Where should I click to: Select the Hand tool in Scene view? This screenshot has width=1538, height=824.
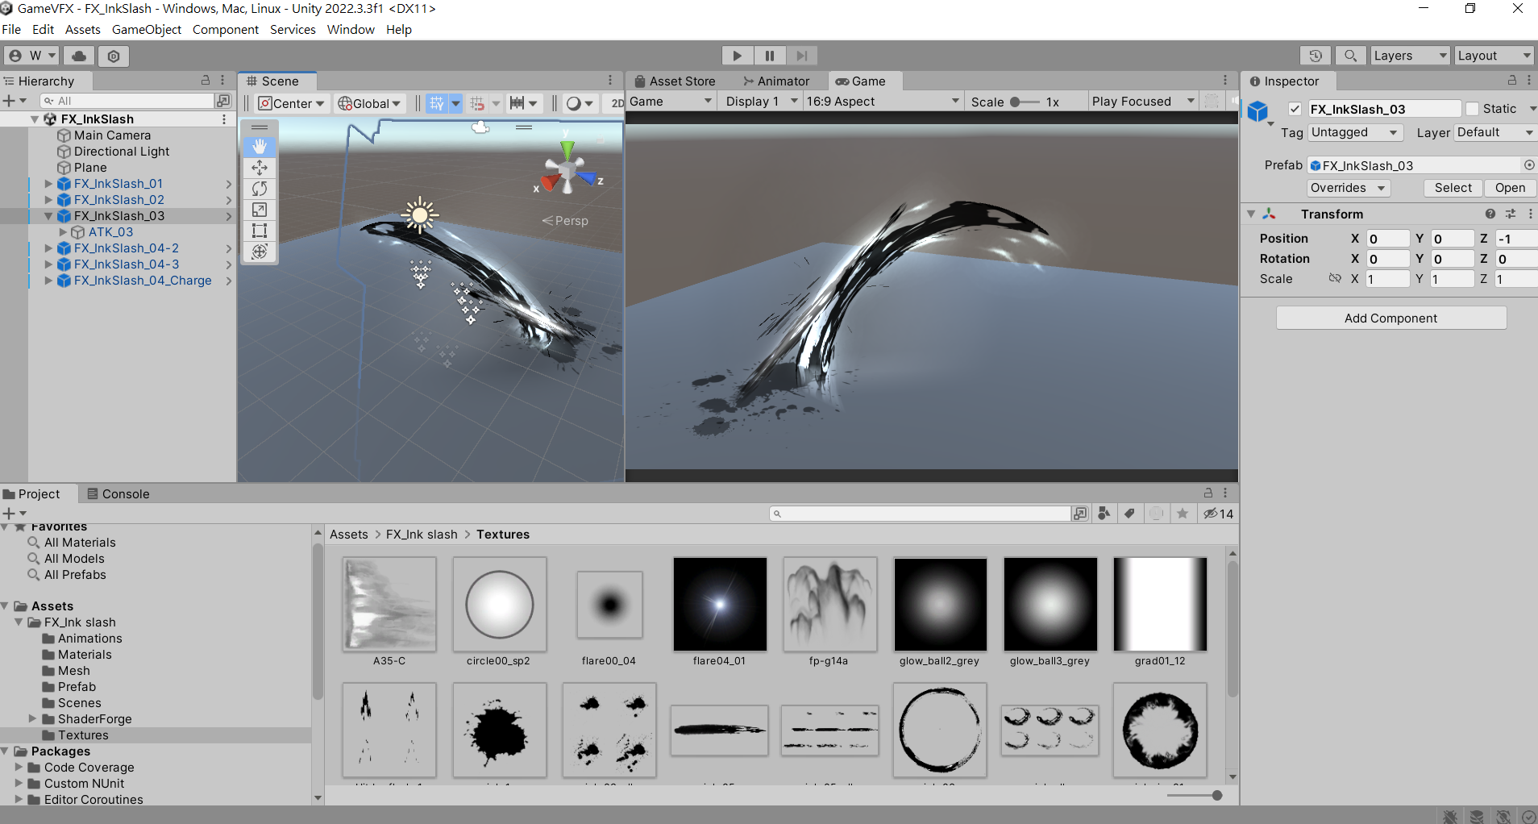point(260,146)
